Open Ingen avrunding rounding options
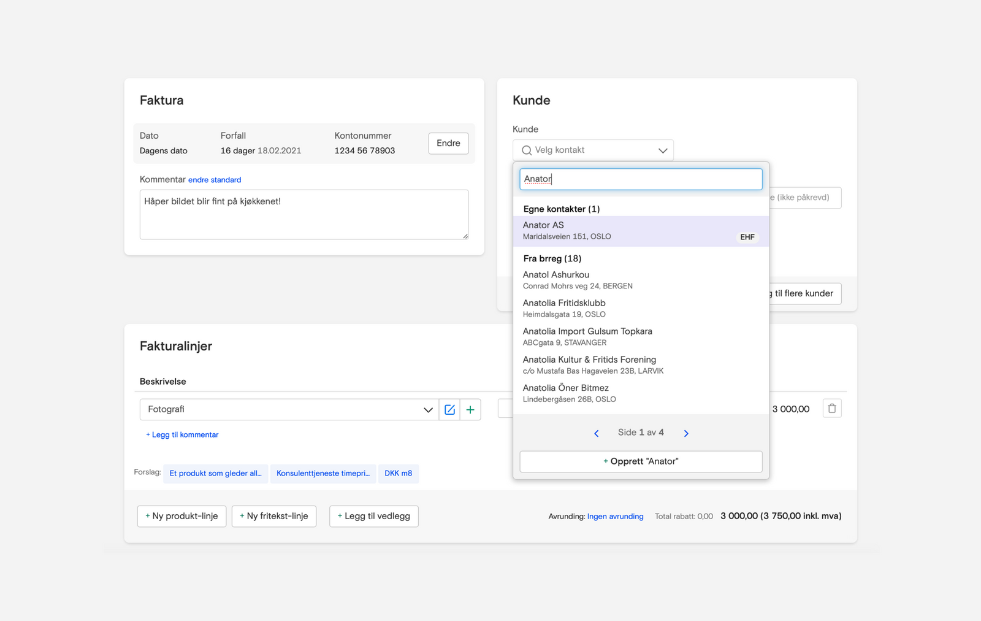The image size is (981, 621). [615, 517]
